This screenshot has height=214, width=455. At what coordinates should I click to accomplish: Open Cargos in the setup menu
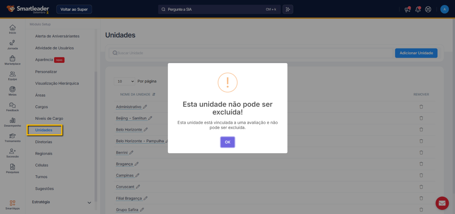[x=41, y=107]
